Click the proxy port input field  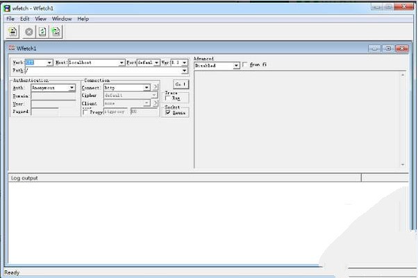point(144,112)
